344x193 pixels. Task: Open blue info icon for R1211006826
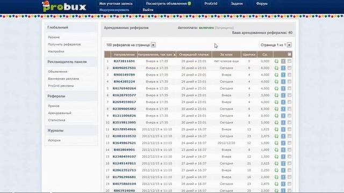pos(283,116)
